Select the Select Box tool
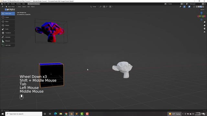Screen dimensions: 207x116 [8, 14]
